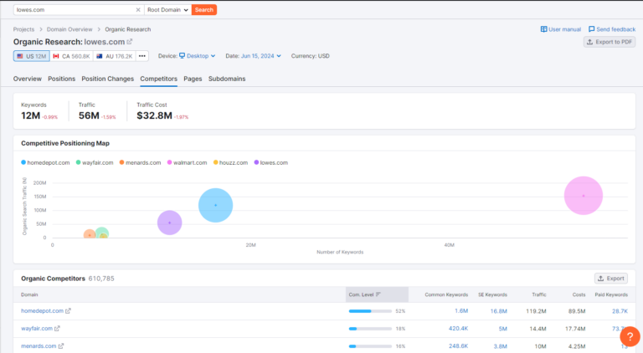Click the Traffic Cost $32.8M value
Image resolution: width=643 pixels, height=353 pixels.
[x=155, y=116]
